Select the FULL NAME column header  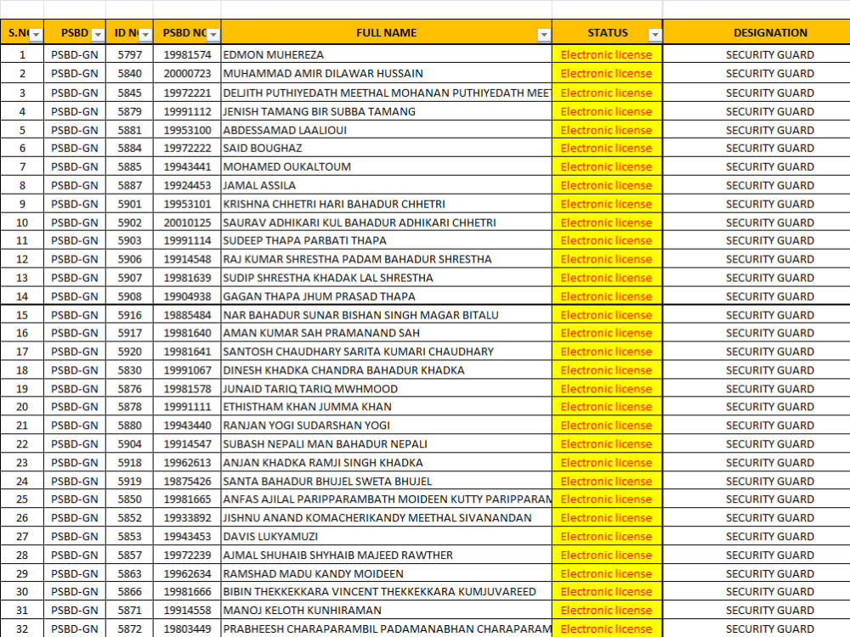387,32
